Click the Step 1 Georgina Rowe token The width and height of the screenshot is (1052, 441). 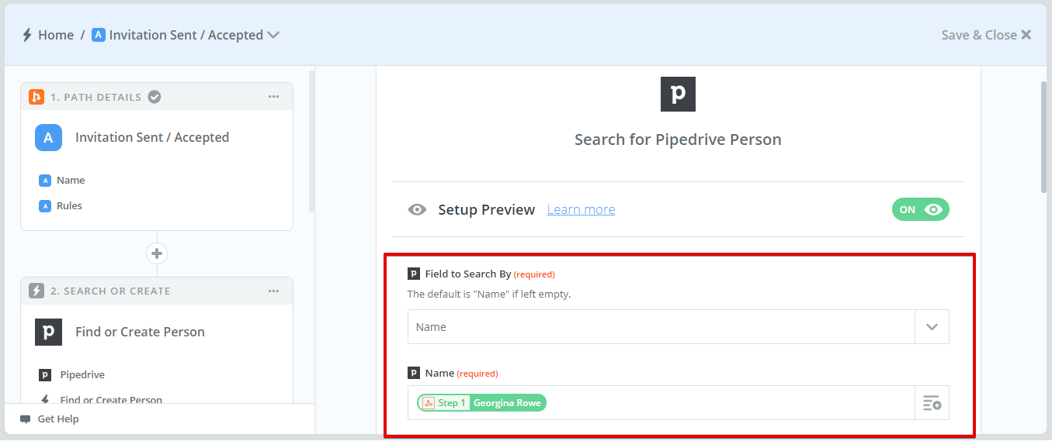click(481, 403)
